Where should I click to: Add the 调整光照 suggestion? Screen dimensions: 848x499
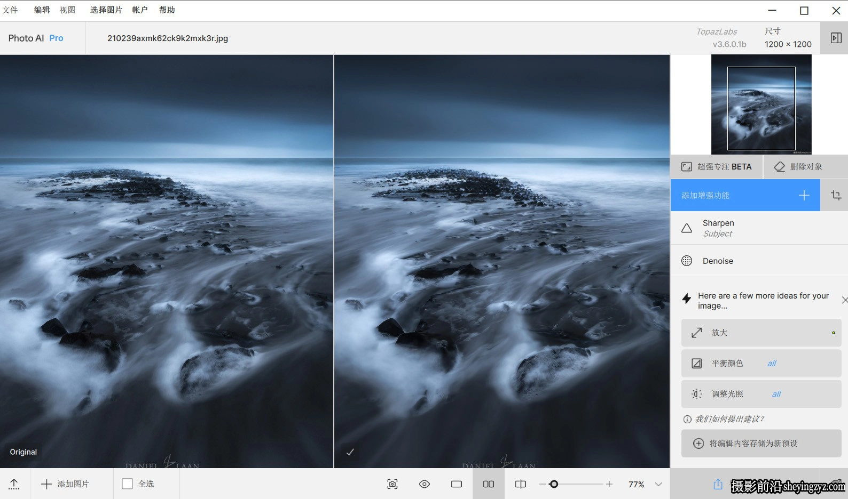point(761,394)
